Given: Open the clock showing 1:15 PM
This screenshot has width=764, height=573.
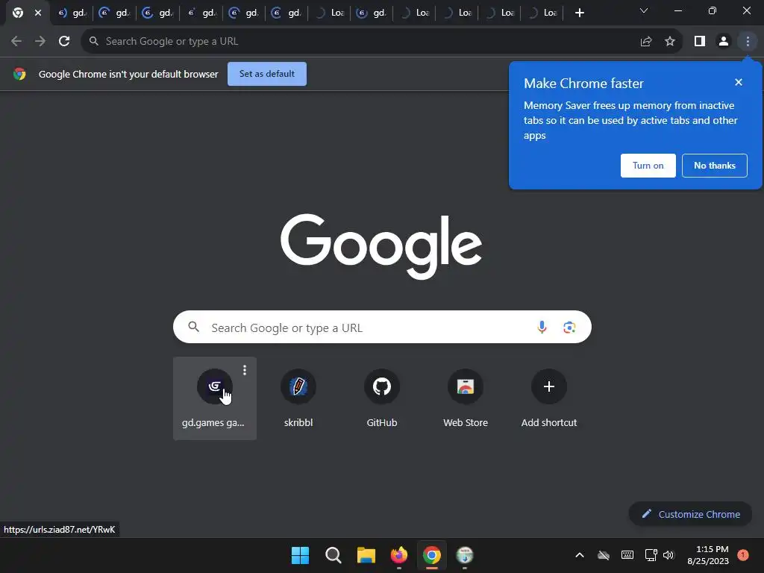Looking at the screenshot, I should click(x=708, y=555).
